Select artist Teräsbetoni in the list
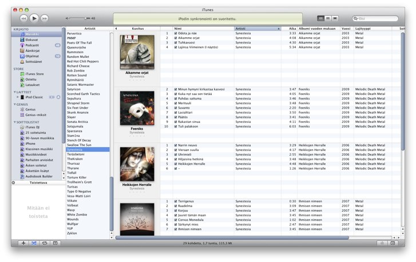The image size is (416, 262). [x=76, y=154]
